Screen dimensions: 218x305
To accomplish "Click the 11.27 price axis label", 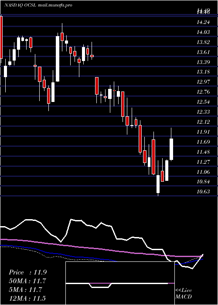I will (x=204, y=162).
